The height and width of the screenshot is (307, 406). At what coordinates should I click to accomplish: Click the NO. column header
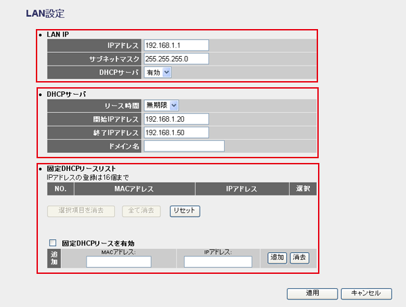61,189
